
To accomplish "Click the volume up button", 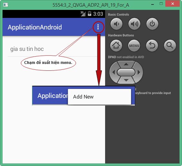I will [x=134, y=24].
